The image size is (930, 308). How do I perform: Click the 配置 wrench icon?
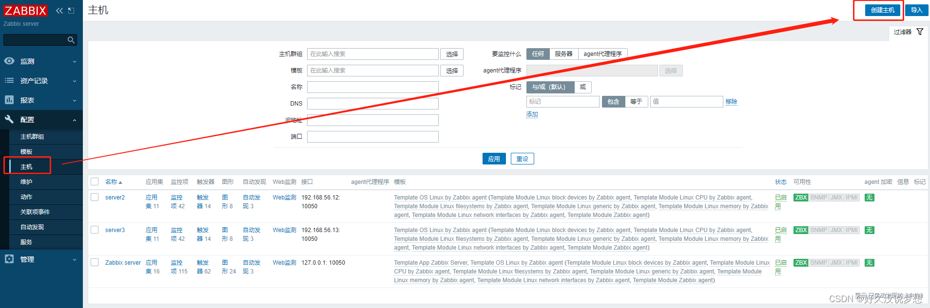tap(9, 119)
